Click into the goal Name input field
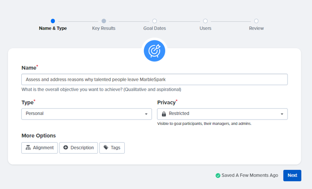The width and height of the screenshot is (312, 189). pyautogui.click(x=154, y=80)
